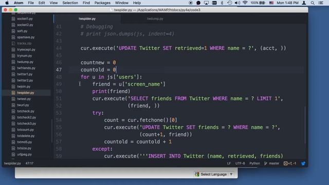Change the LF line ending setting
329x185 pixels.
click(x=229, y=163)
